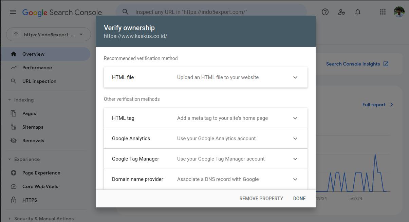The image size is (409, 222).
Task: Open the Help icon
Action: (325, 12)
